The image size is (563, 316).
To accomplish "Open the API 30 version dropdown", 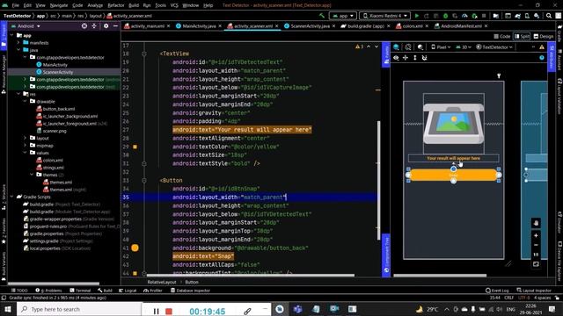I will click(464, 47).
